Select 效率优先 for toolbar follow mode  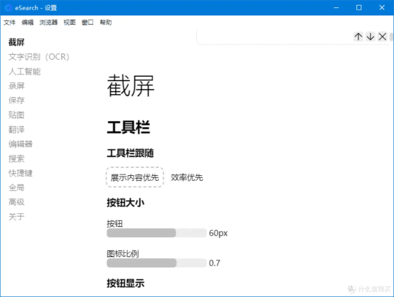[x=187, y=177]
